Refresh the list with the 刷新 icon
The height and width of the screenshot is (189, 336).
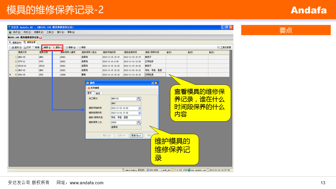click(x=67, y=48)
